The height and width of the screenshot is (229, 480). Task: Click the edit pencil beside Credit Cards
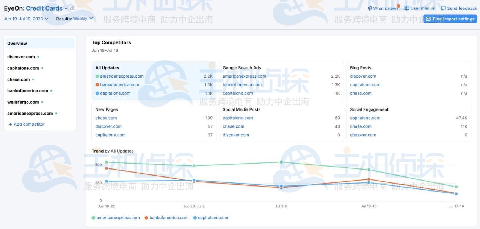click(x=72, y=8)
